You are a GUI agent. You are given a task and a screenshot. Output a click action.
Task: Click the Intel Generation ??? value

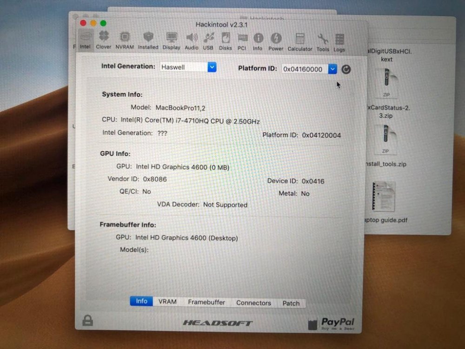click(162, 133)
